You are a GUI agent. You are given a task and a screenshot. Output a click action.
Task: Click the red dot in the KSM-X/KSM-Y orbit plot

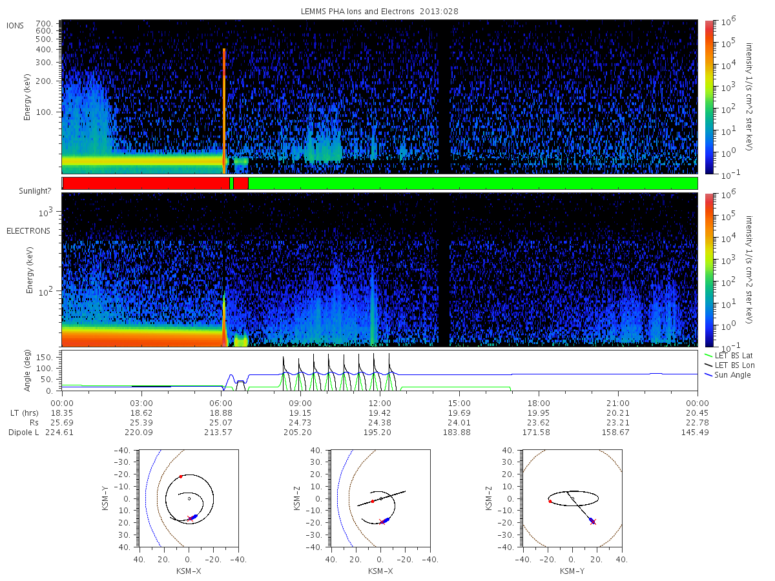(181, 476)
